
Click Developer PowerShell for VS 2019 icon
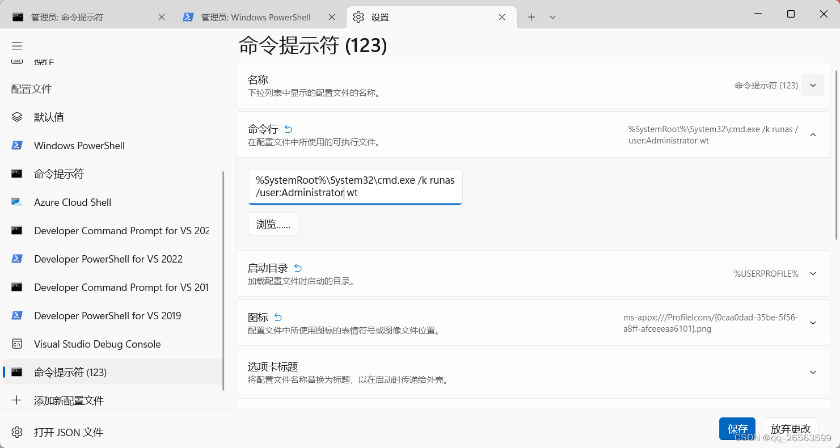click(17, 315)
